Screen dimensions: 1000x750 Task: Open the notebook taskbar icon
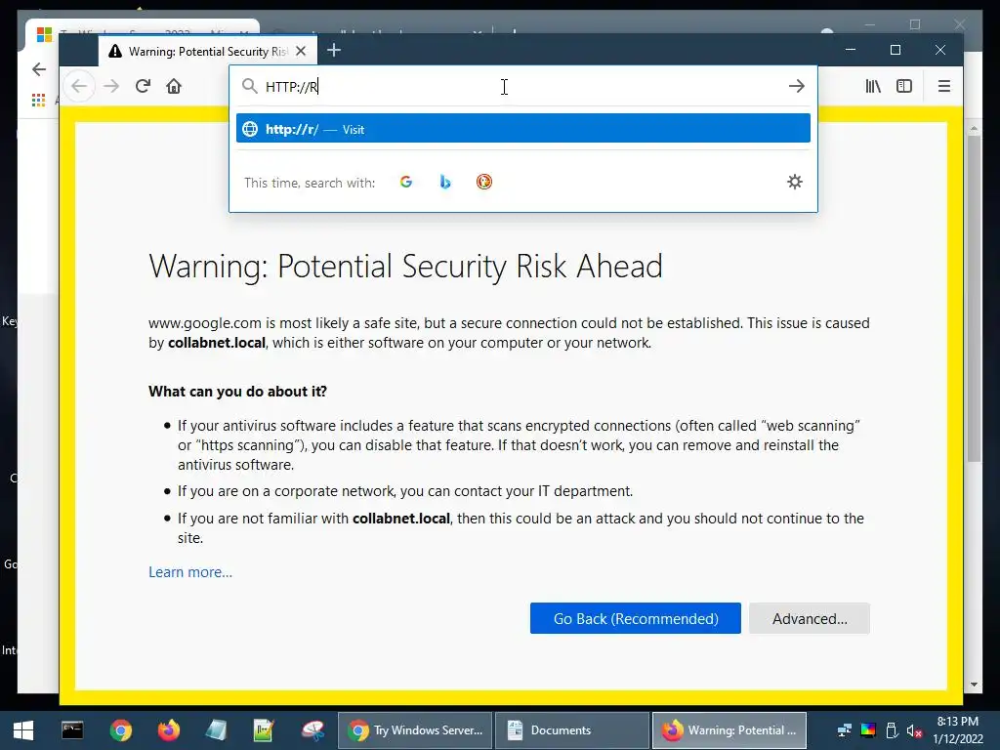[217, 730]
